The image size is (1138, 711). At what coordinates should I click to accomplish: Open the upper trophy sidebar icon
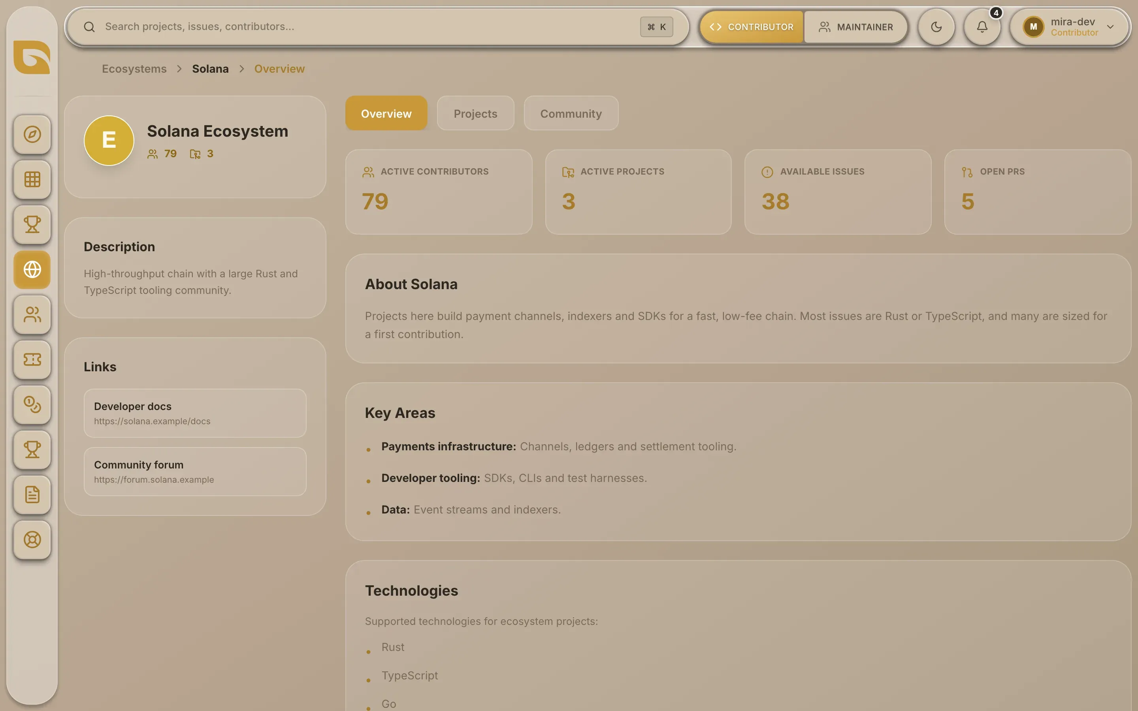pyautogui.click(x=32, y=225)
